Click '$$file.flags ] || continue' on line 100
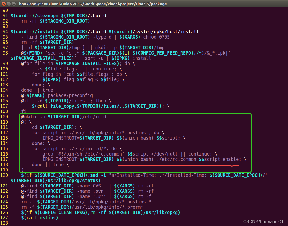 coord(81,69)
